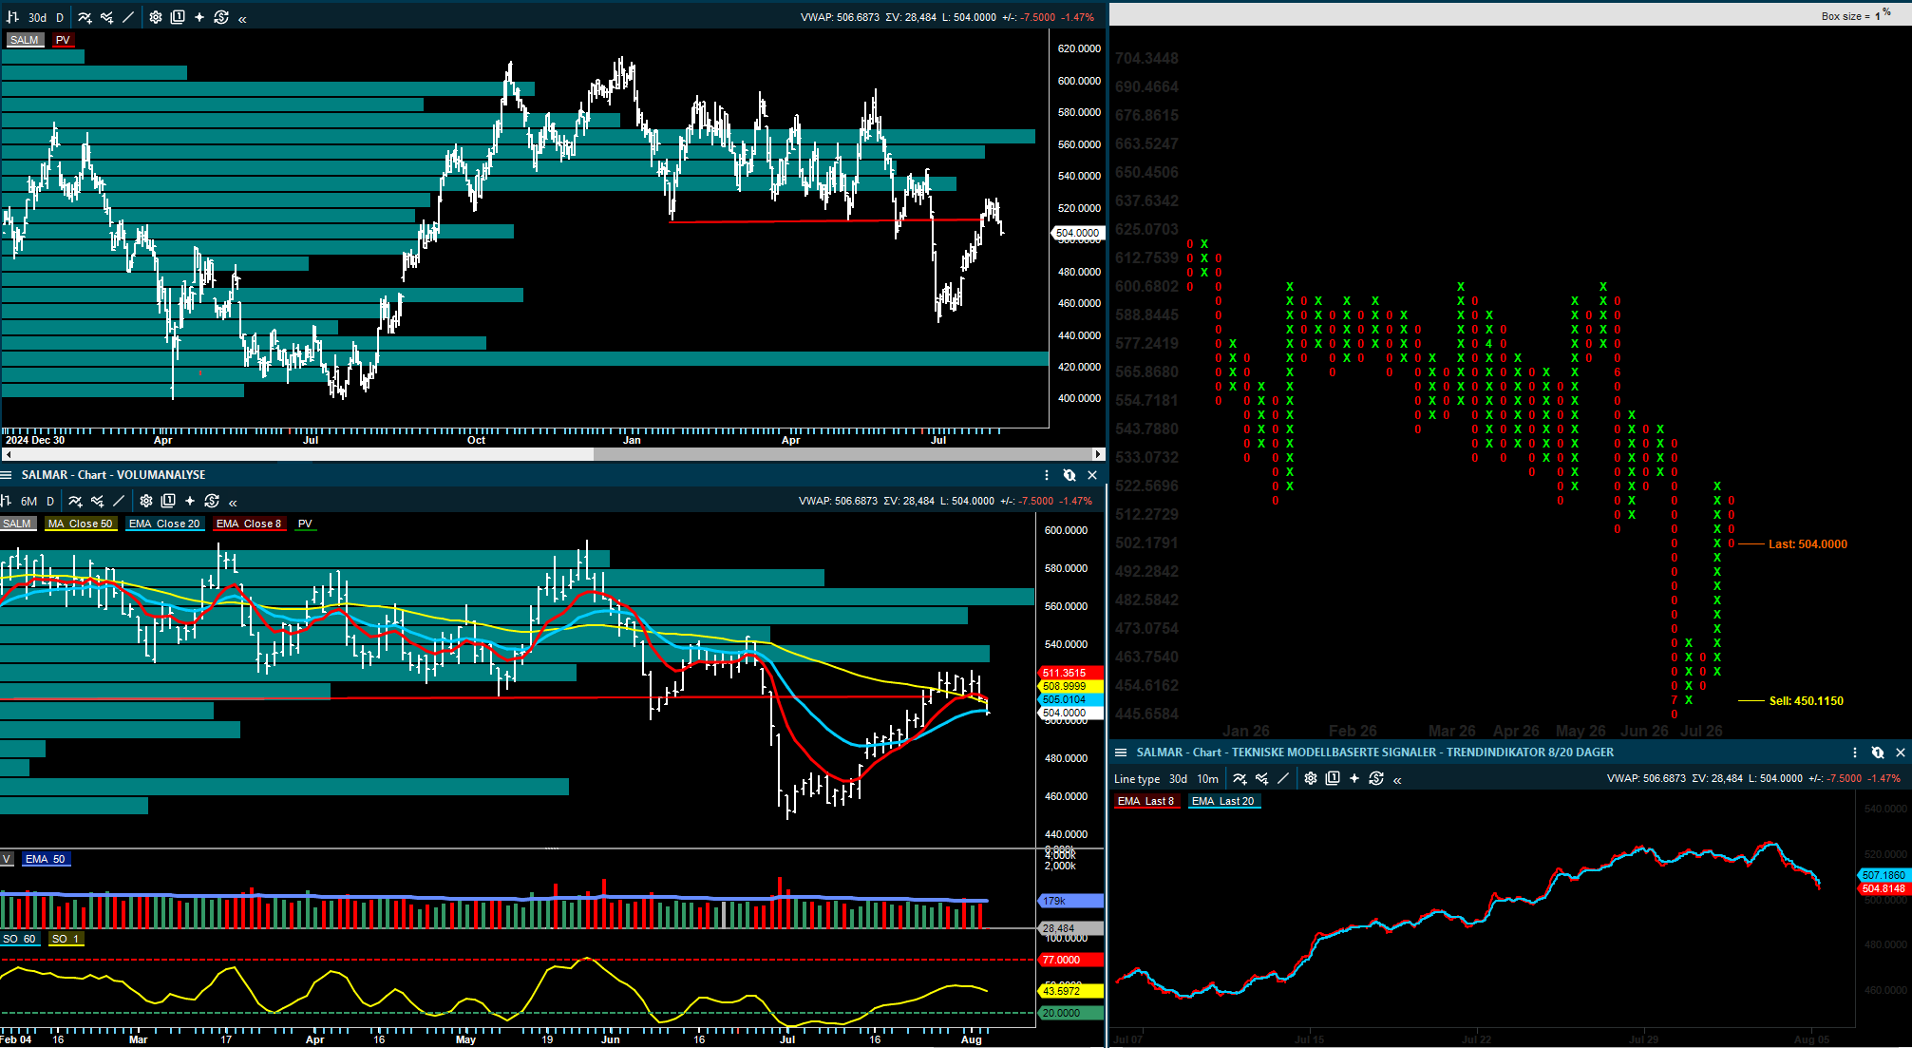Open settings gear in VOLUMANALYSE toolbar
The height and width of the screenshot is (1048, 1912).
click(x=146, y=501)
